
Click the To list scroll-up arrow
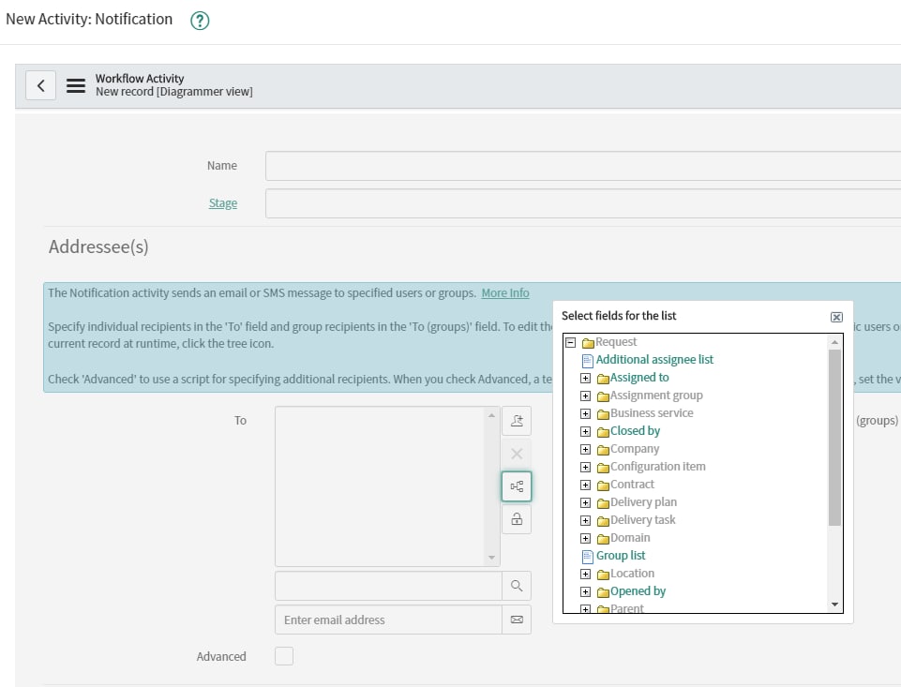(491, 415)
